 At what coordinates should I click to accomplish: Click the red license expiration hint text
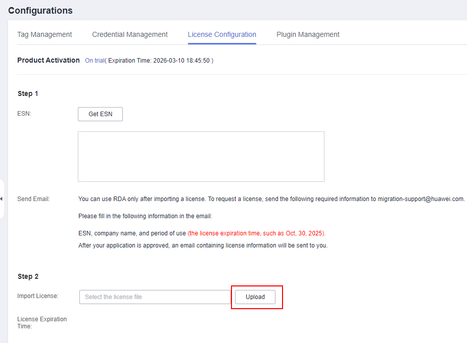(257, 233)
